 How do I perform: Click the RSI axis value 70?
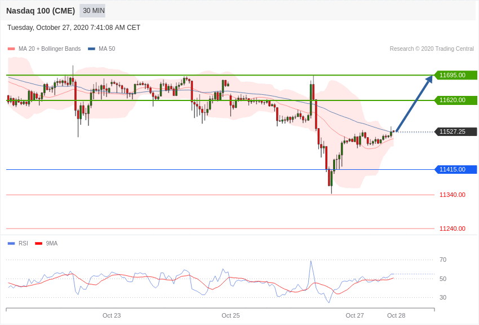443,260
